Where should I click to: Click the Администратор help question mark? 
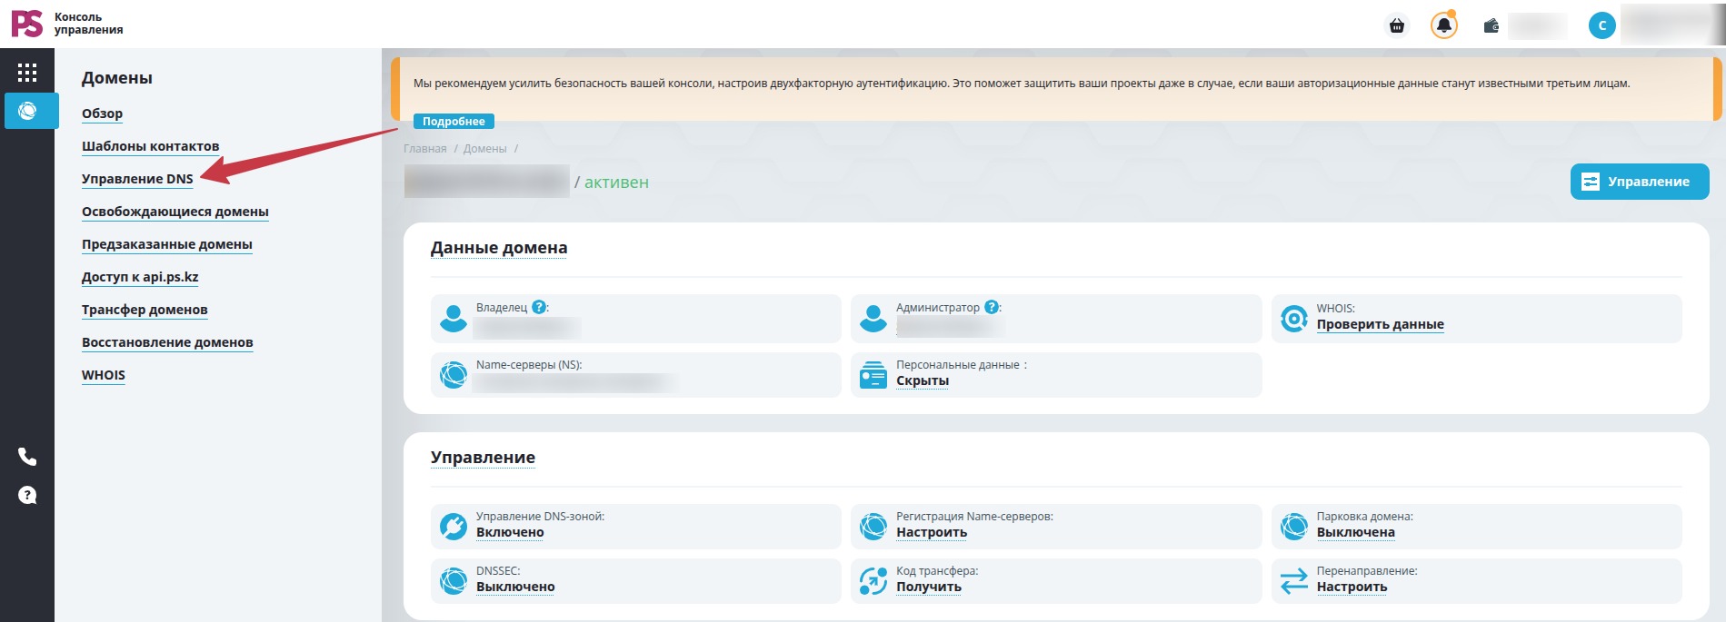click(992, 307)
